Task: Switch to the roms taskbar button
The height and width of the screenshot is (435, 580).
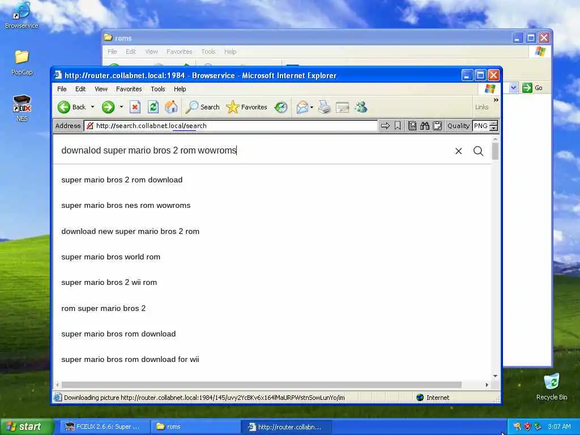Action: tap(194, 427)
